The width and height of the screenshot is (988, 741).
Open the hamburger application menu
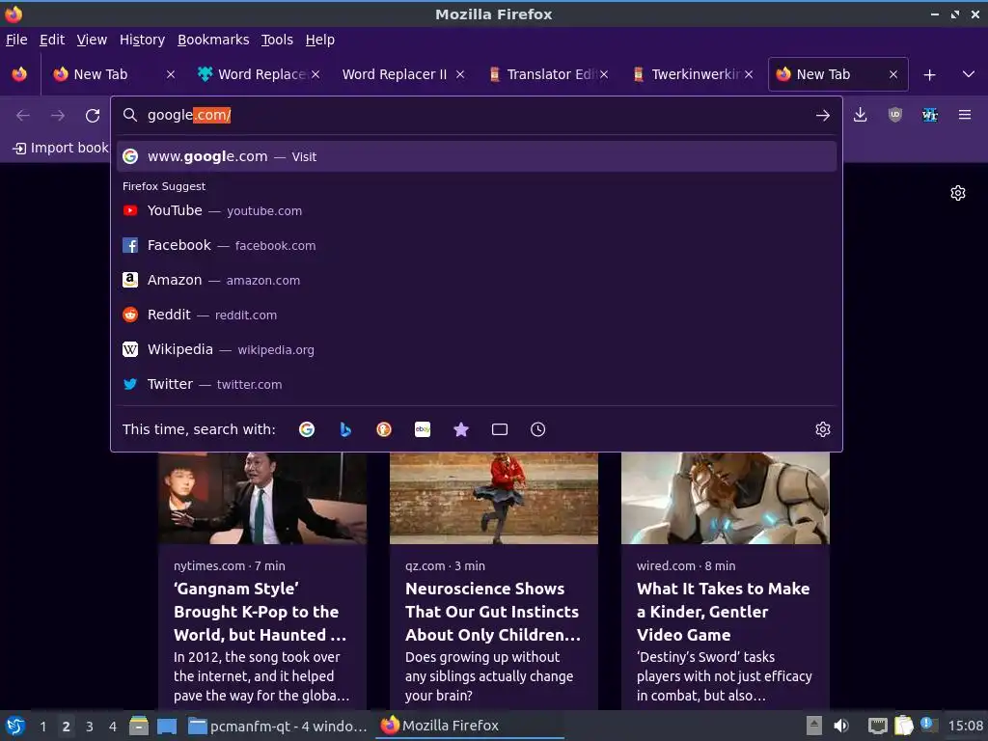coord(965,115)
